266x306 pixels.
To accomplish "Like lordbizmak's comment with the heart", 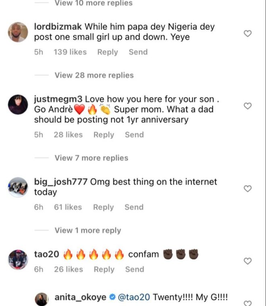I will (248, 34).
